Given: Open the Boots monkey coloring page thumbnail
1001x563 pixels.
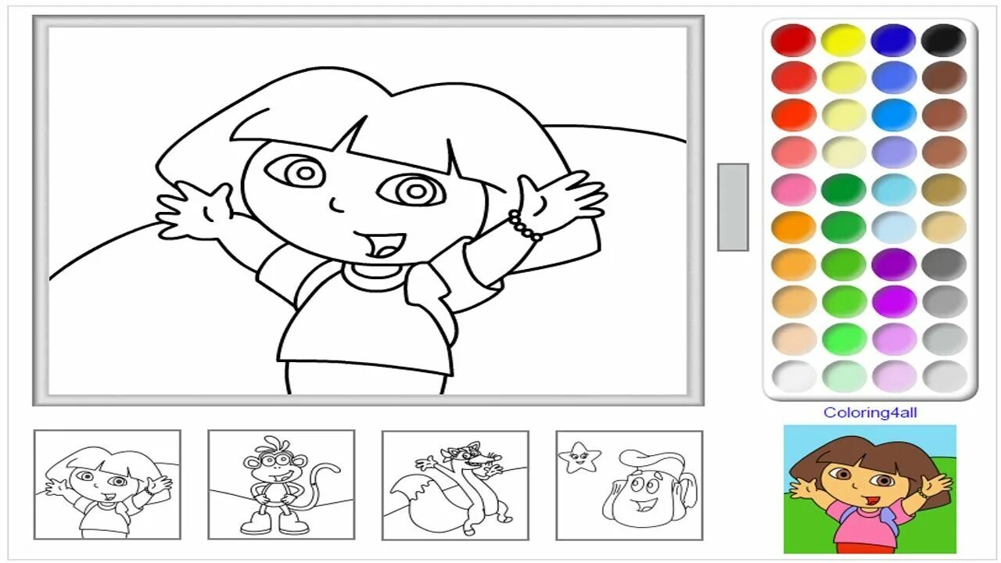Looking at the screenshot, I should [282, 485].
